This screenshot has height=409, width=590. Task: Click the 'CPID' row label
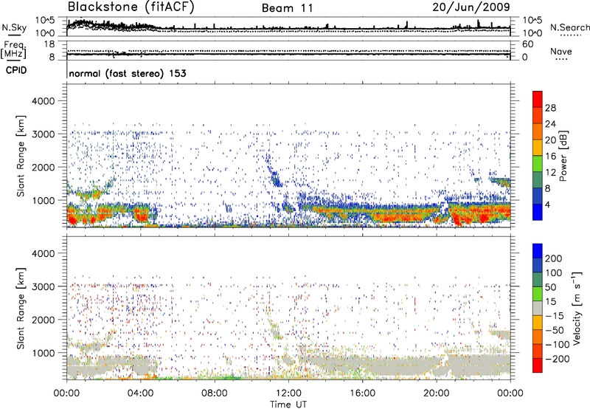16,70
